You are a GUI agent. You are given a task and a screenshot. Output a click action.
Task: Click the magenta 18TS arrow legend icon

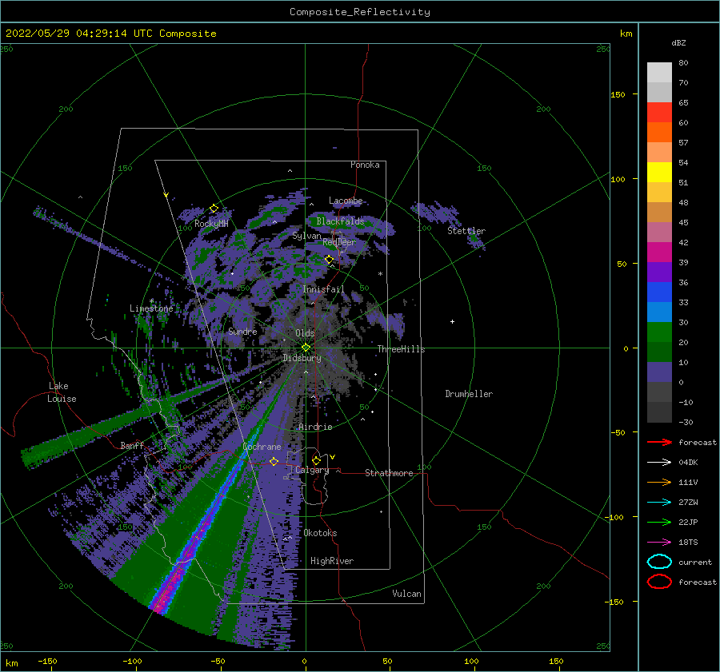659,542
